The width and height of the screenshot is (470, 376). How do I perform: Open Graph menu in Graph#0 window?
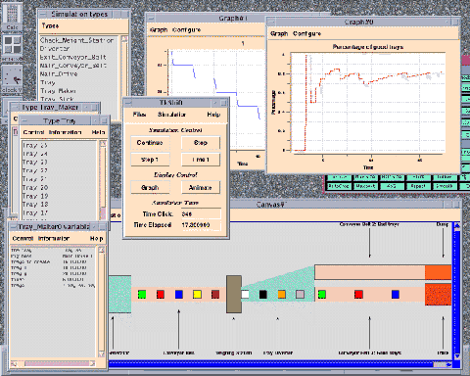[x=279, y=33]
